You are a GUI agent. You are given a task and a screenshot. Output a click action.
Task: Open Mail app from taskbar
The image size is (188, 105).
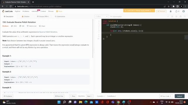[x=91, y=102]
